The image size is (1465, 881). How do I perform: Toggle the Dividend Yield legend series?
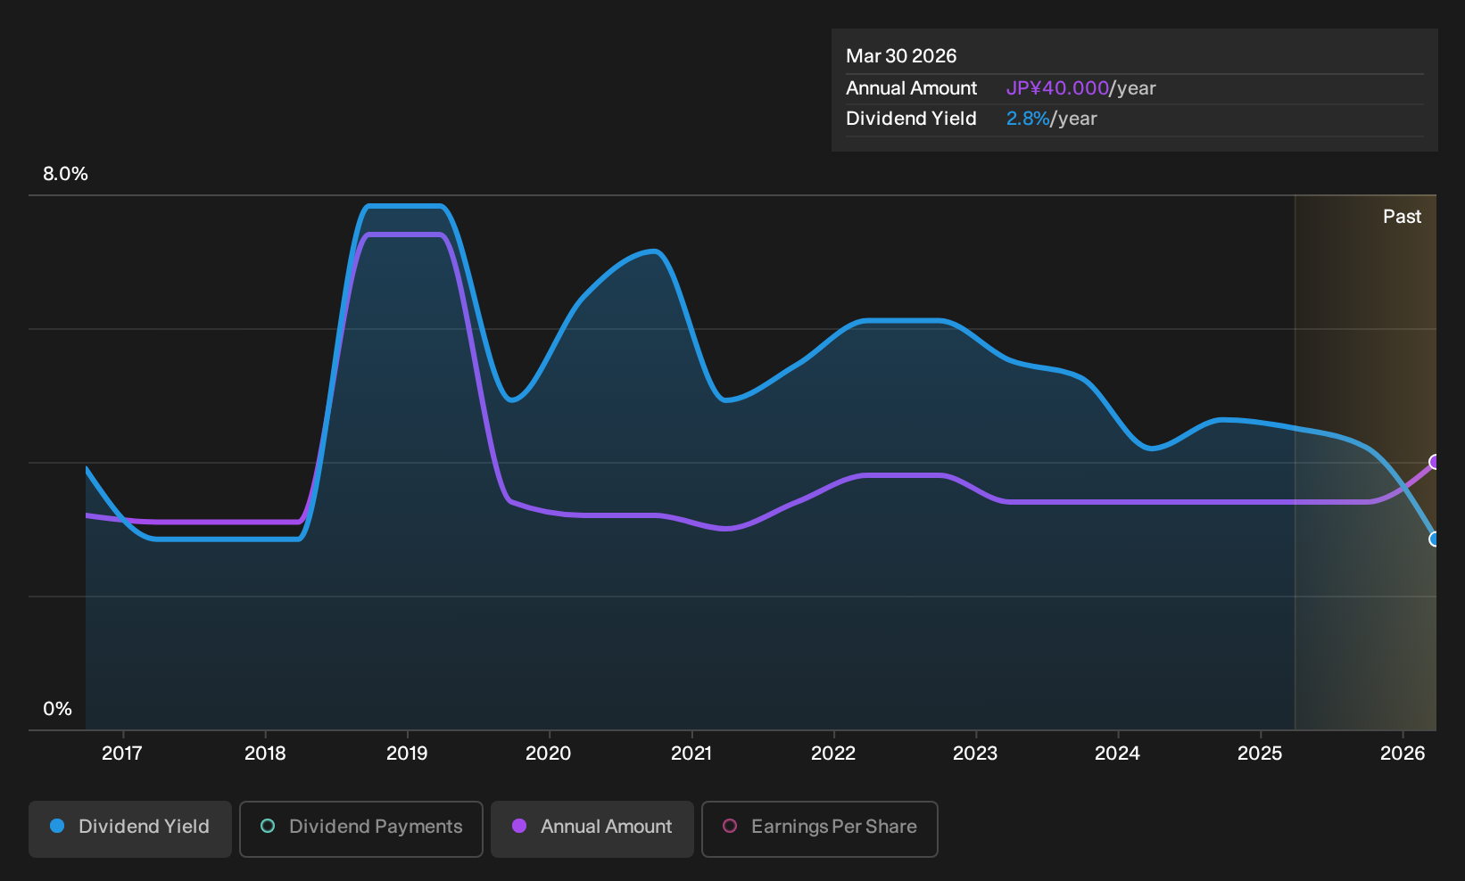pyautogui.click(x=130, y=828)
